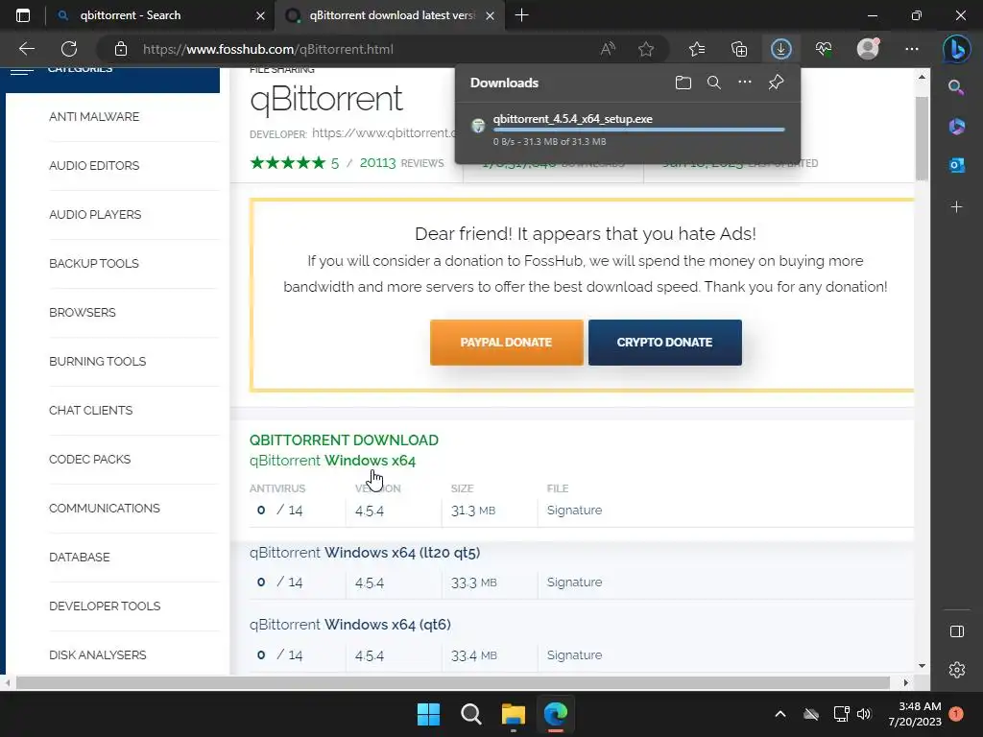
Task: Open DATABASE category
Action: click(x=79, y=557)
